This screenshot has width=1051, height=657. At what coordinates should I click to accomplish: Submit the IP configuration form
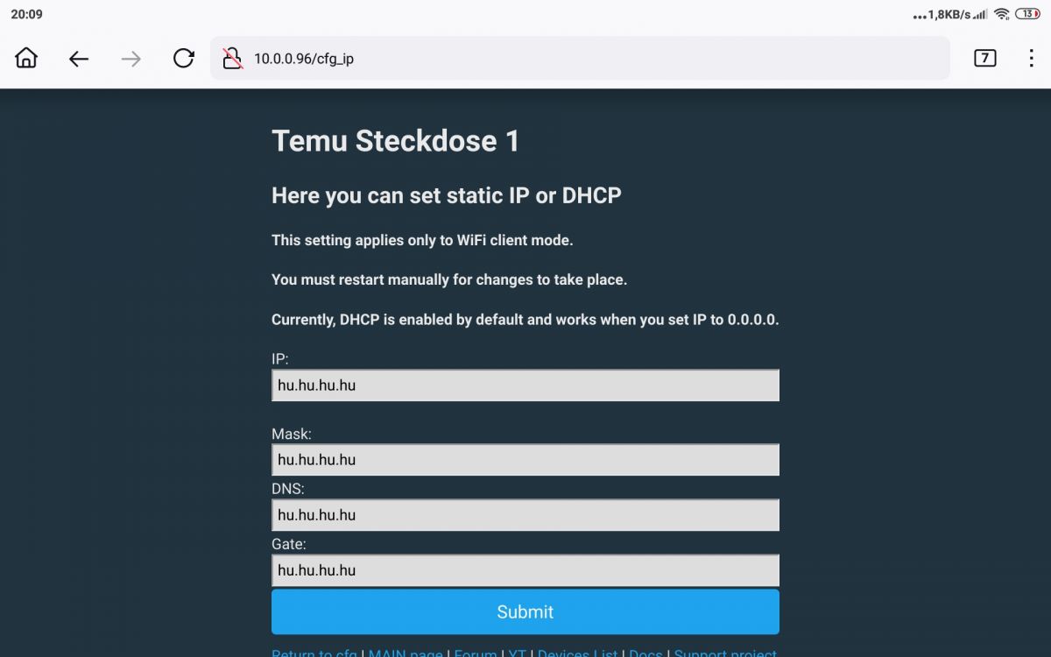point(525,611)
